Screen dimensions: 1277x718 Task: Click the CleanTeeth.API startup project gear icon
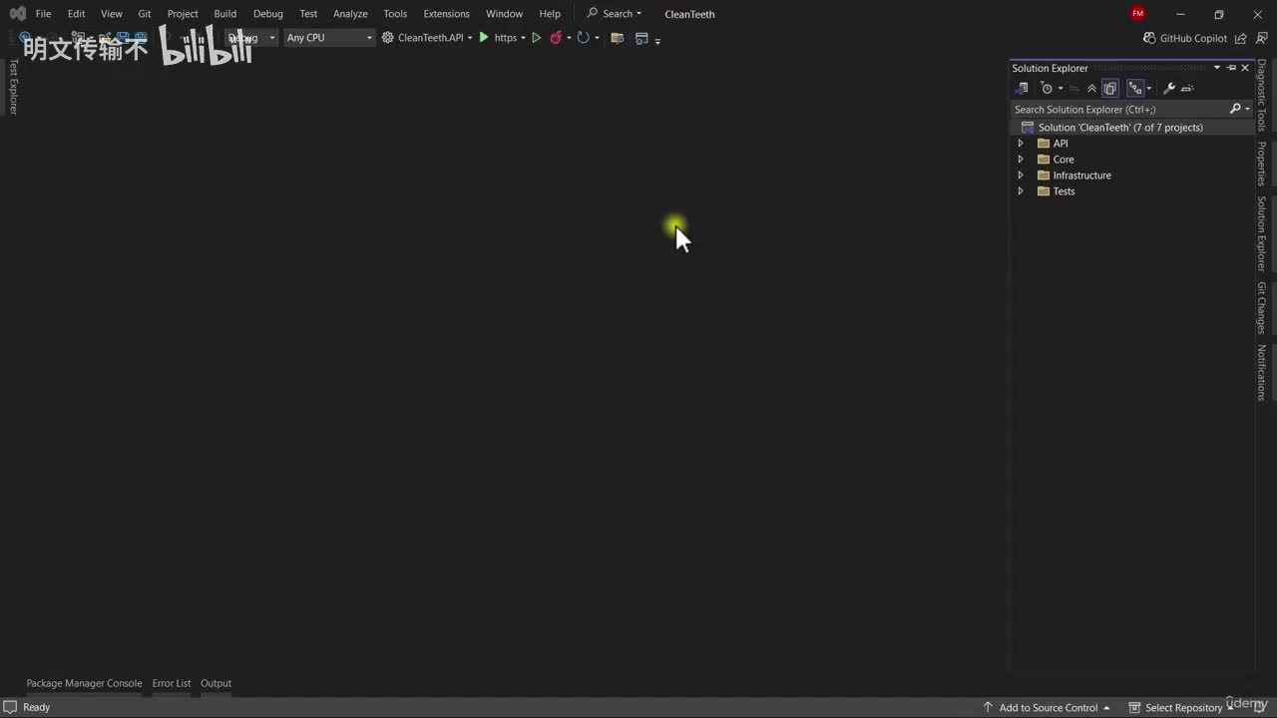387,38
